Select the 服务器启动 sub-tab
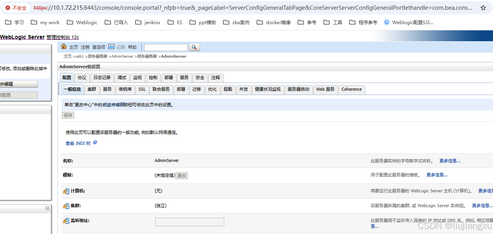The height and width of the screenshot is (234, 493). tap(298, 89)
